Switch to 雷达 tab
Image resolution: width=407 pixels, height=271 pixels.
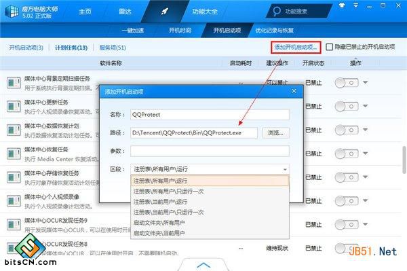coord(125,12)
